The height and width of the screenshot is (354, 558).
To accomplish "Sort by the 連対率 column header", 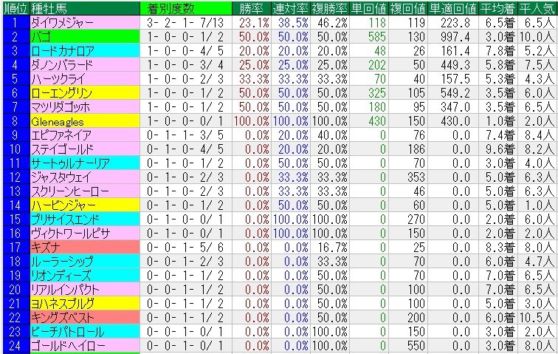I will click(290, 9).
